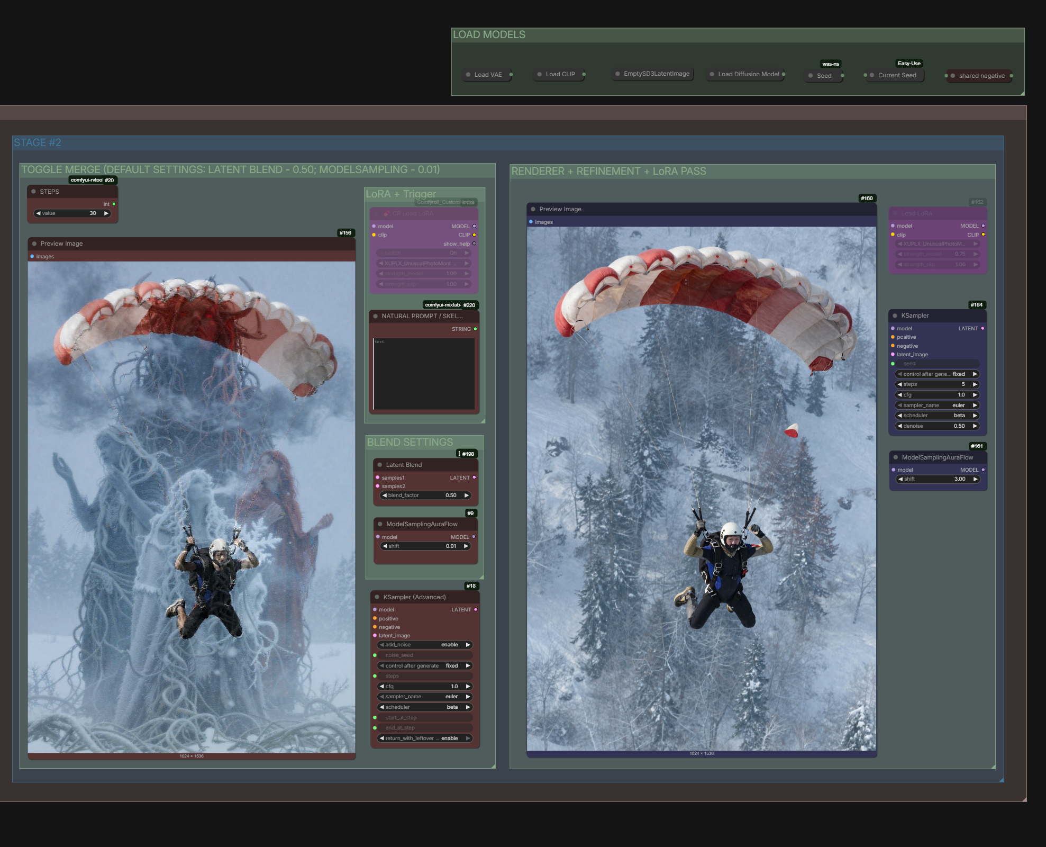
Task: Increase blend_factor using its right arrow
Action: coord(467,495)
